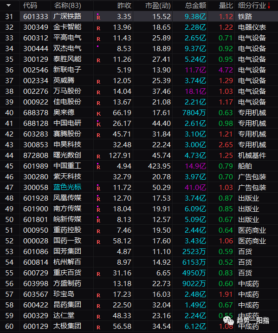Click the R marker beside 蓝色光标
This screenshot has width=278, height=333.
click(98, 189)
